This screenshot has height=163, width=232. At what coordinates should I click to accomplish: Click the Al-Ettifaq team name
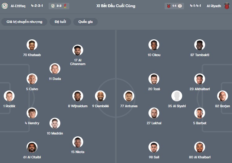click(x=18, y=6)
